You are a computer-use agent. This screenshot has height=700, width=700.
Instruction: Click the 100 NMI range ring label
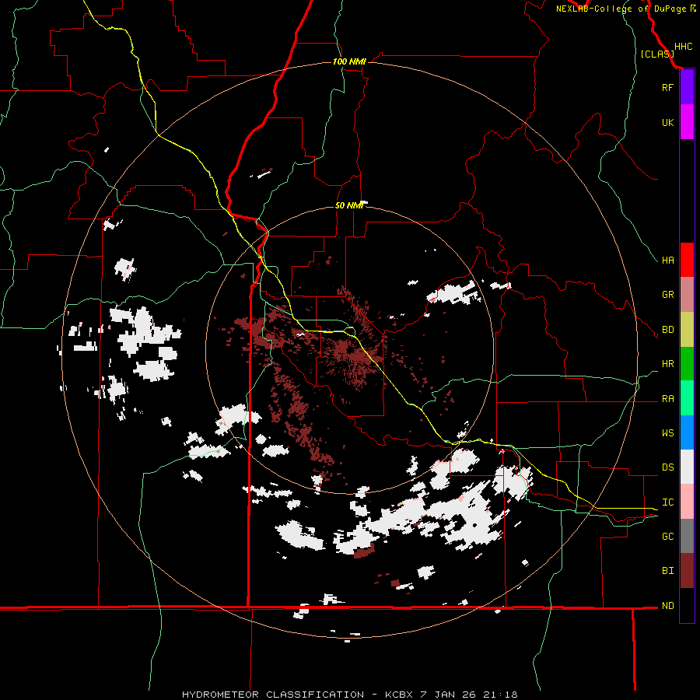[x=349, y=61]
